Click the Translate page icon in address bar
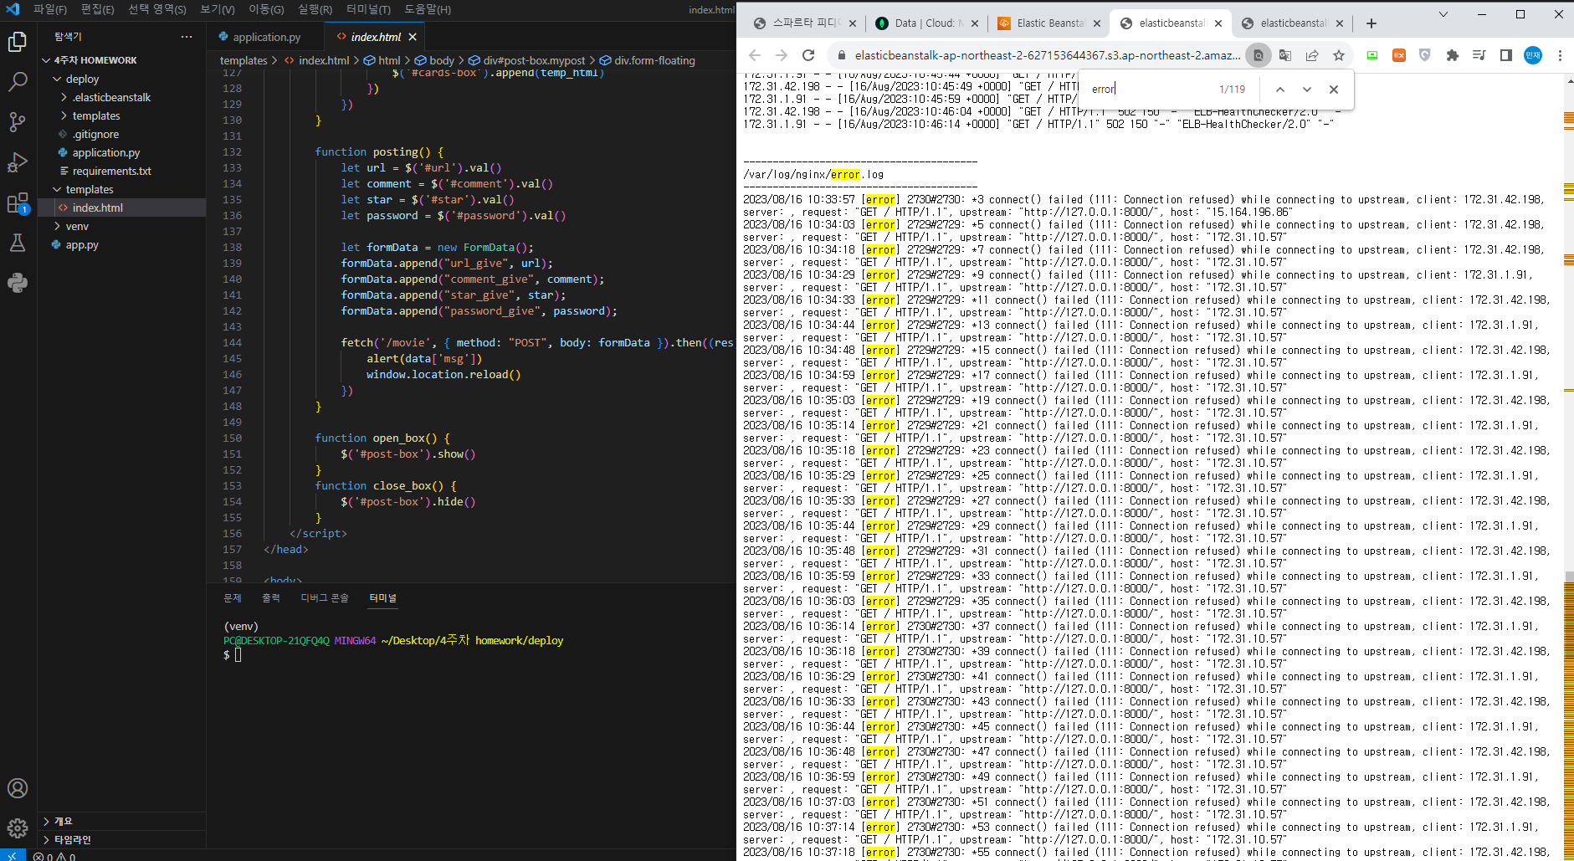The width and height of the screenshot is (1574, 861). click(x=1285, y=55)
